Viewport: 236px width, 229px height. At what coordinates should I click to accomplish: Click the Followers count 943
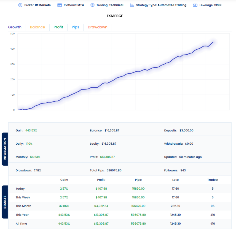(x=183, y=170)
